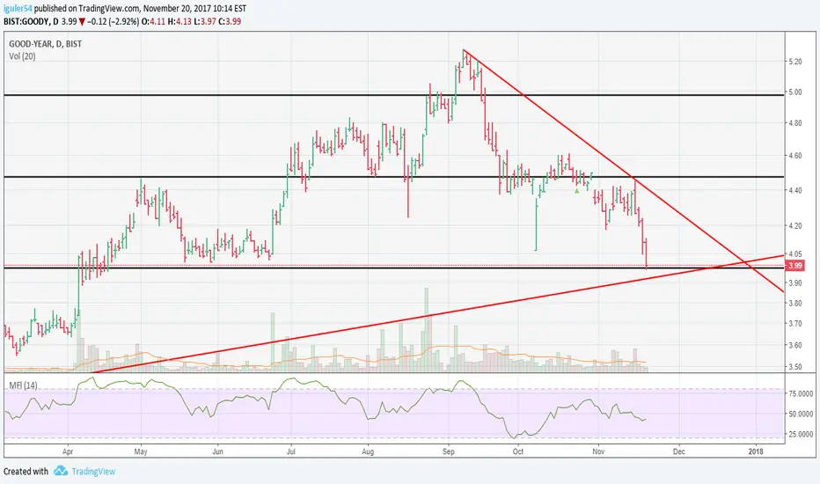The width and height of the screenshot is (820, 484).
Task: Click the 50.0000 MFI scale value
Action: point(801,414)
